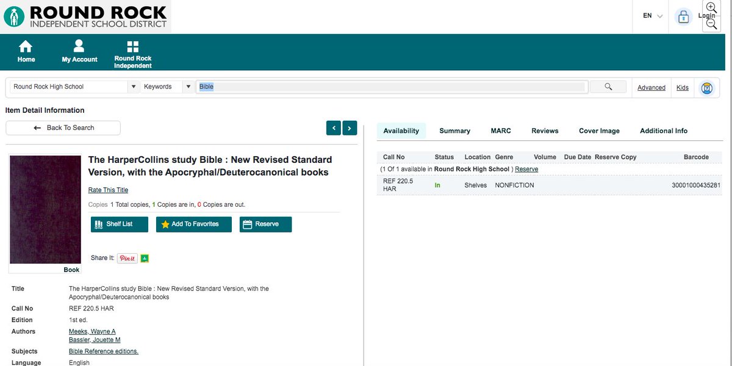Click in the search field containing Bible

[391, 87]
